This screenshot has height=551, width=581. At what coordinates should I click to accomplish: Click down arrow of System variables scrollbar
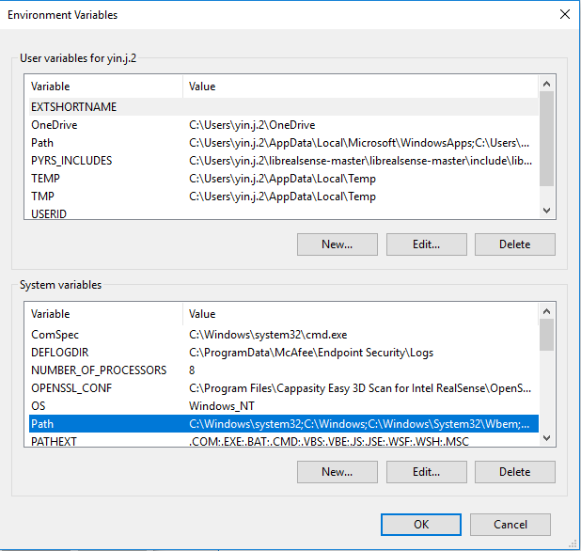tap(546, 438)
